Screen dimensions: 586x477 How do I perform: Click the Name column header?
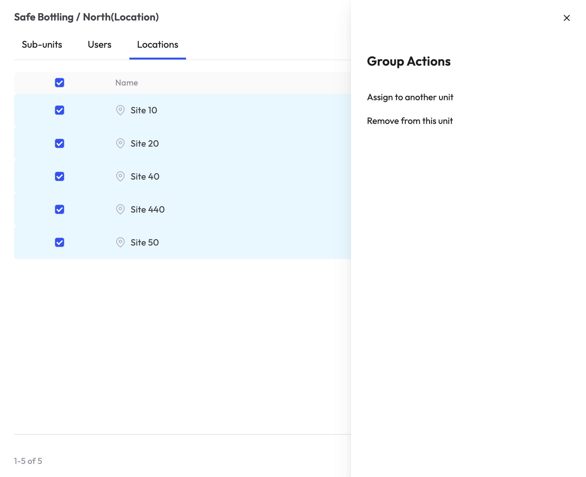tap(126, 83)
